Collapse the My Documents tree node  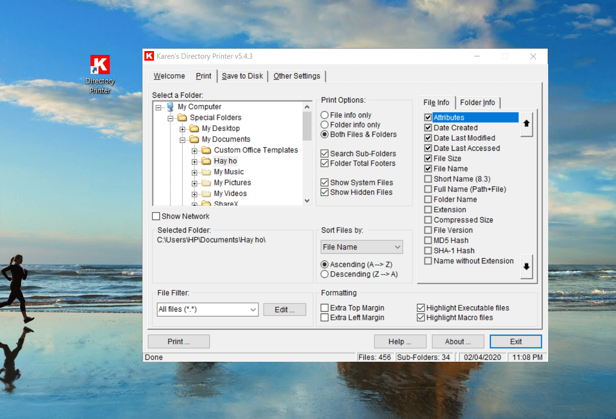[182, 140]
